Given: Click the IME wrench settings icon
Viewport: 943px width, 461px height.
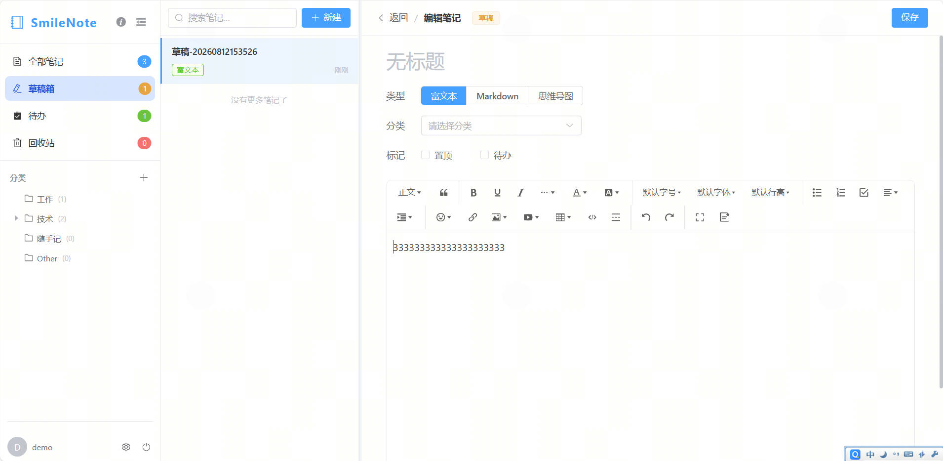Looking at the screenshot, I should coord(934,455).
